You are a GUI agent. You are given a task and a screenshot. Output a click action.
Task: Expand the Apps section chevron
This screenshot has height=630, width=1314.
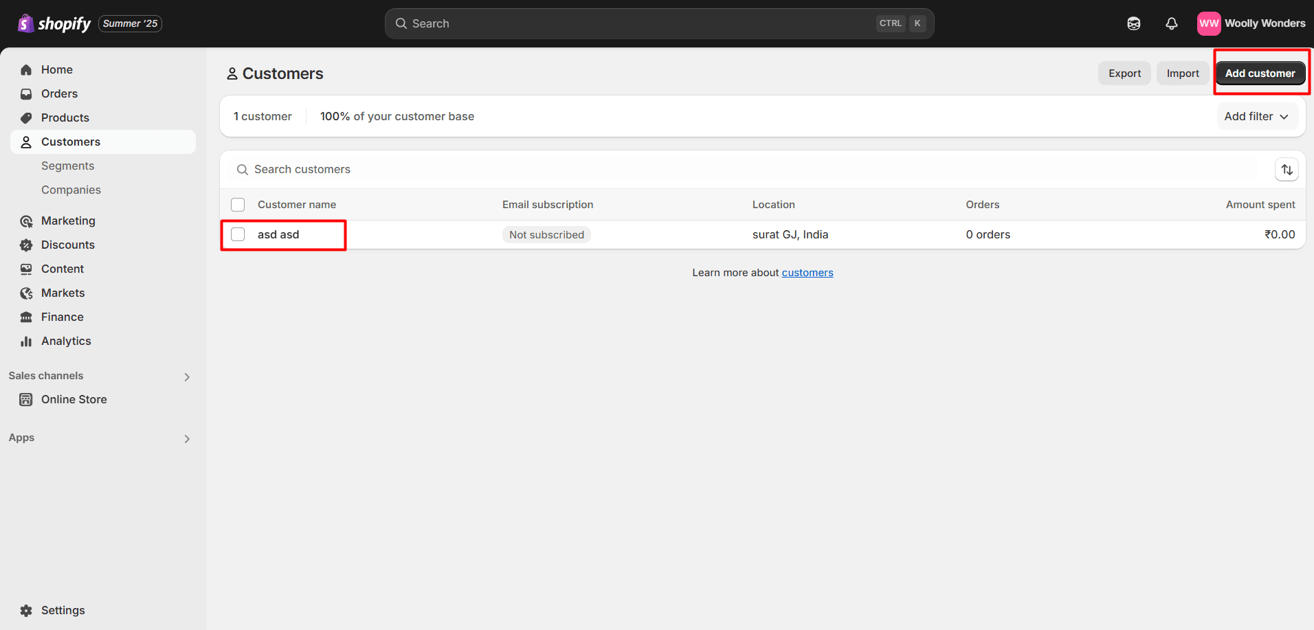click(187, 438)
